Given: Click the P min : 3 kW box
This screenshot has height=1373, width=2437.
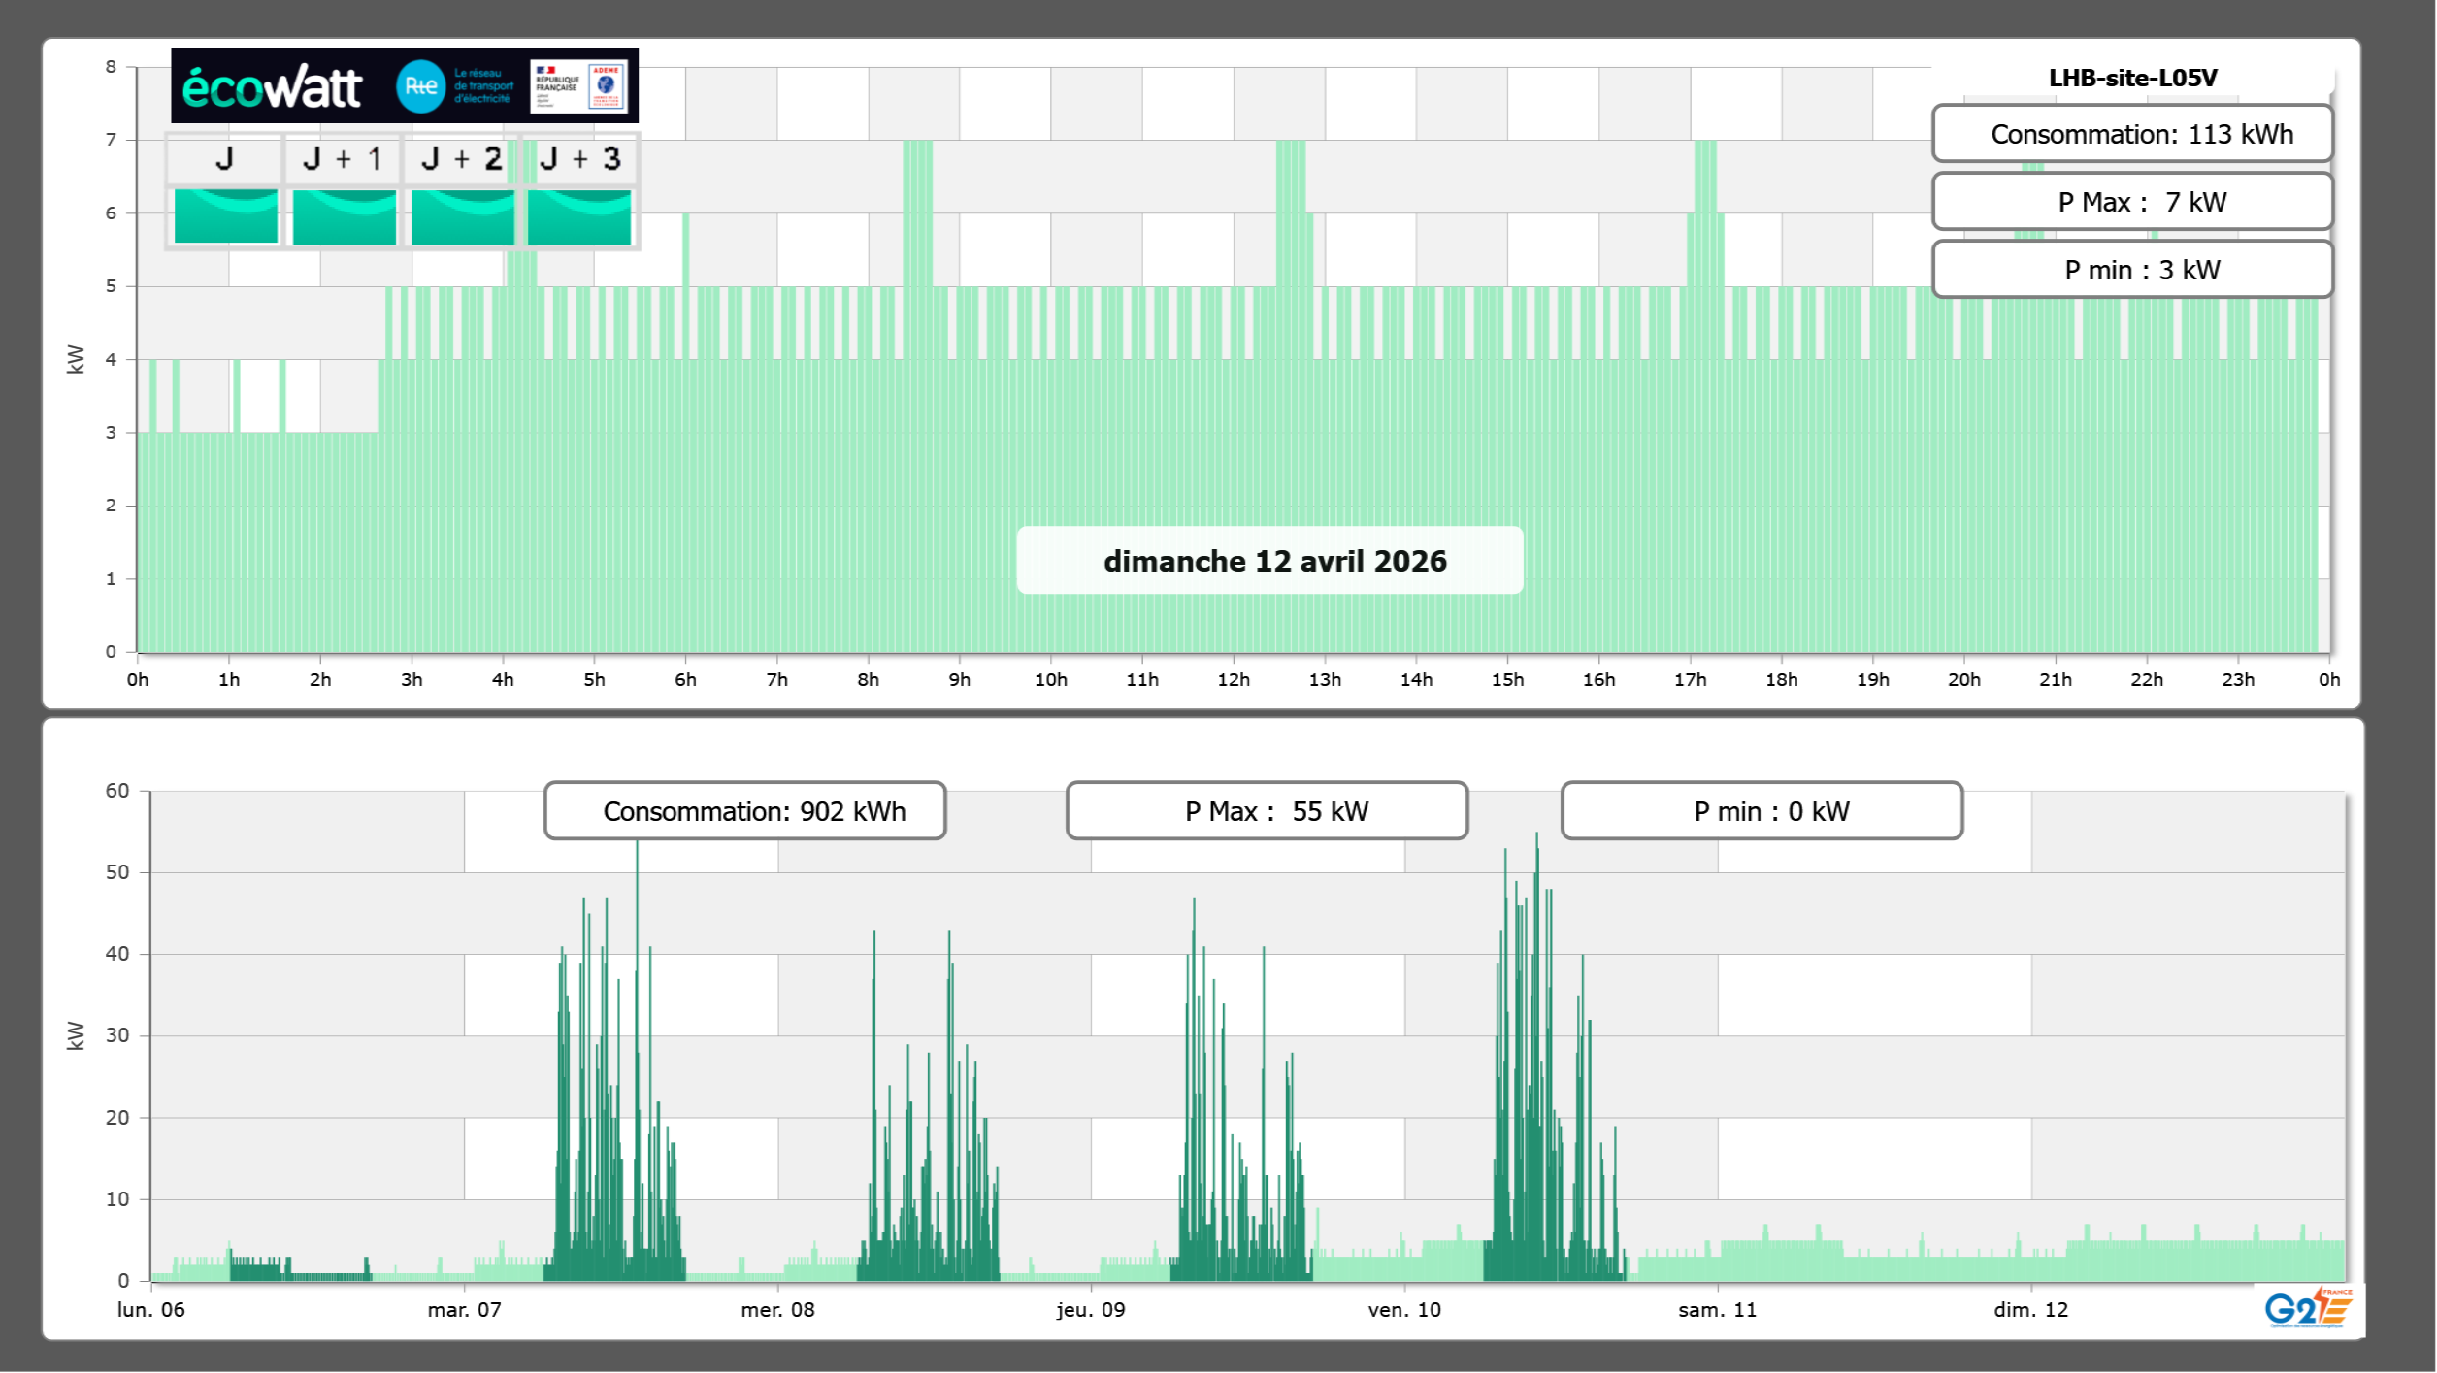Looking at the screenshot, I should click(x=2131, y=270).
